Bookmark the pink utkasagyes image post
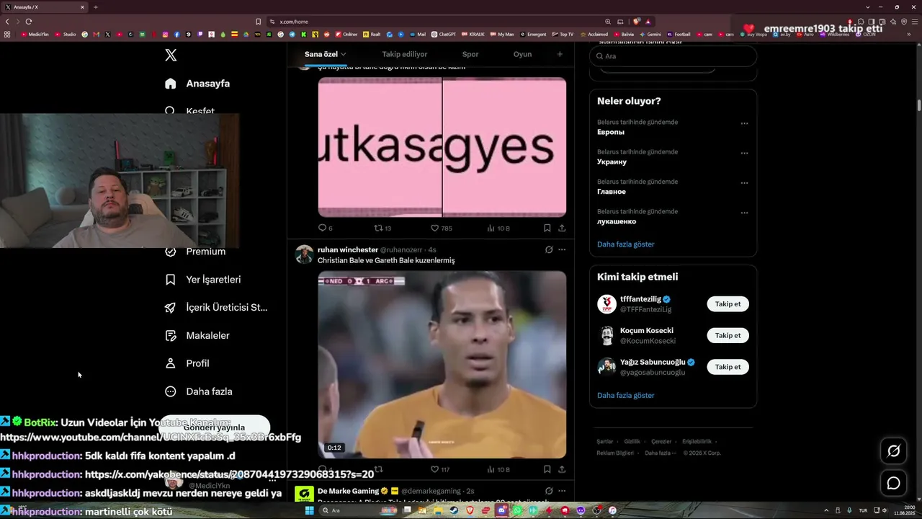This screenshot has height=519, width=922. pyautogui.click(x=547, y=228)
